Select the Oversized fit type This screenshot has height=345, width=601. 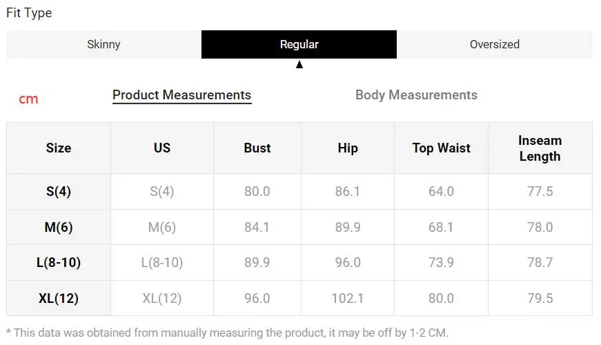click(495, 44)
